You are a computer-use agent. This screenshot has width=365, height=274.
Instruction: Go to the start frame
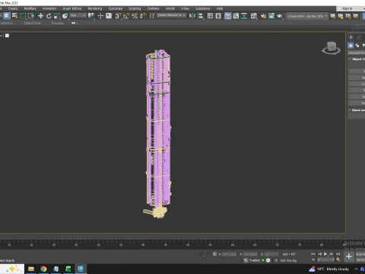313,254
